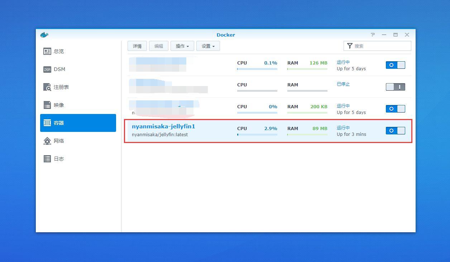Enable the stopped container's power switch
The image size is (450, 262).
395,87
